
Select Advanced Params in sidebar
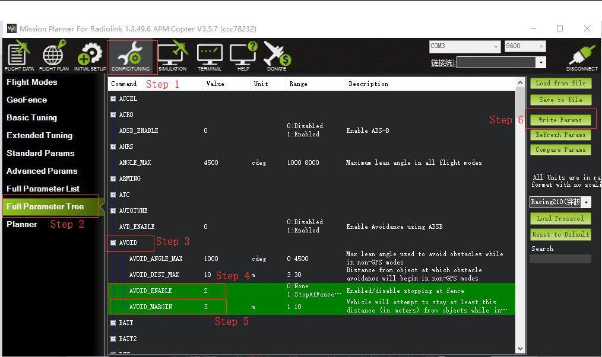point(42,171)
